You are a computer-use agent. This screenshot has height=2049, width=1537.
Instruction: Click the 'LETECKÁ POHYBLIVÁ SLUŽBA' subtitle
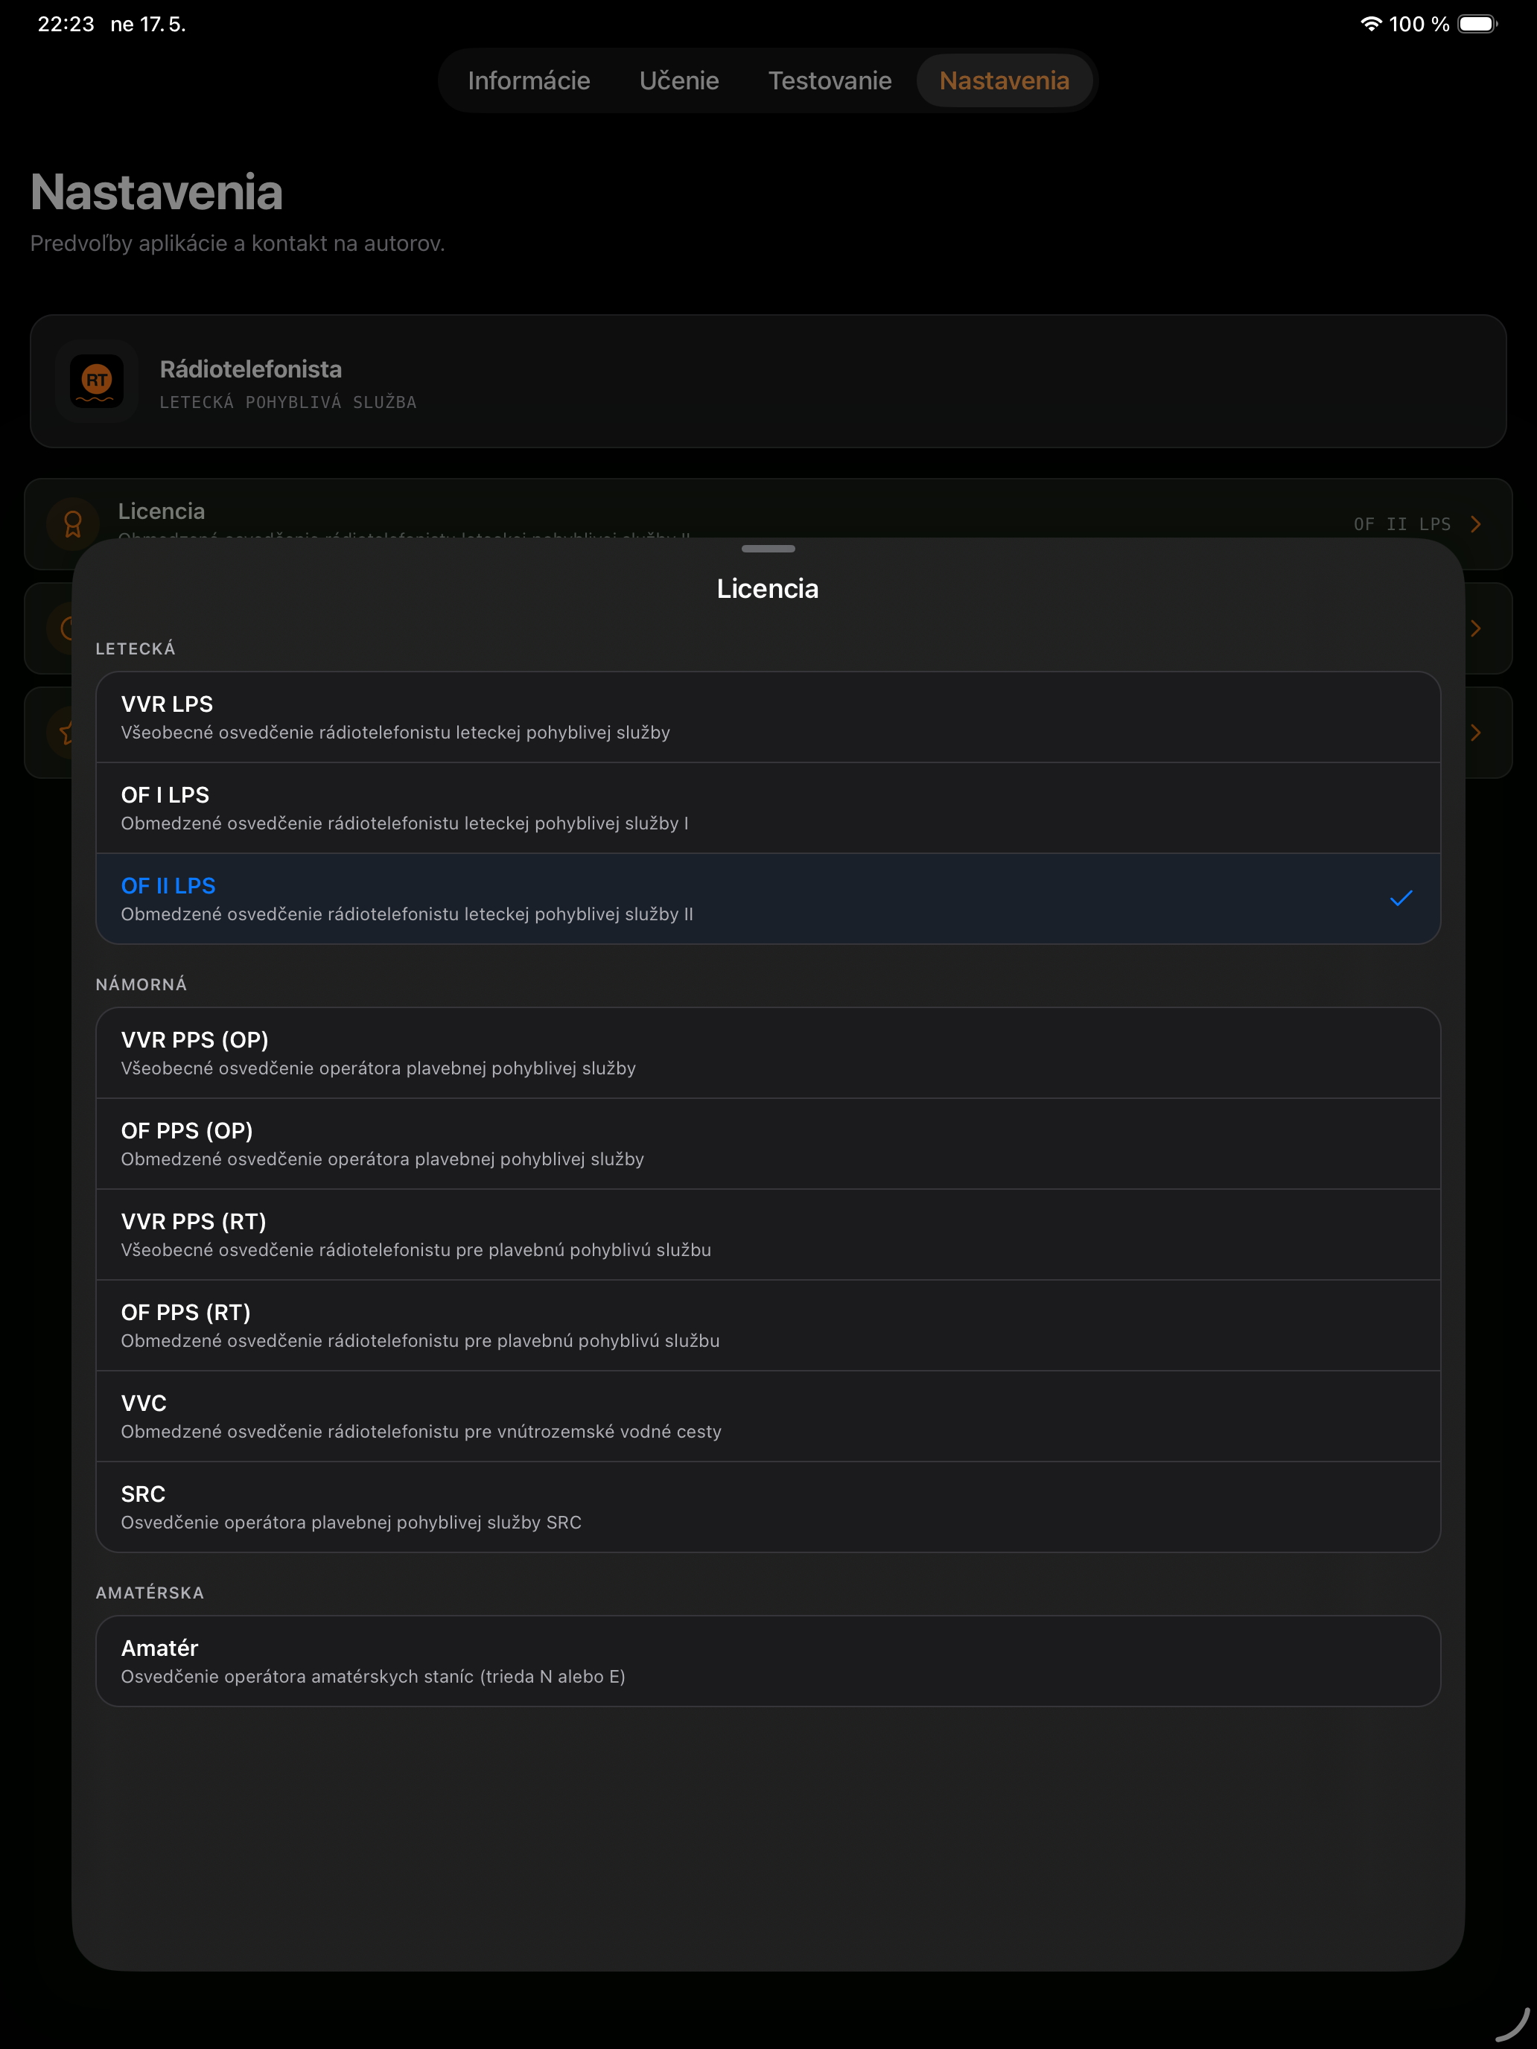[288, 402]
